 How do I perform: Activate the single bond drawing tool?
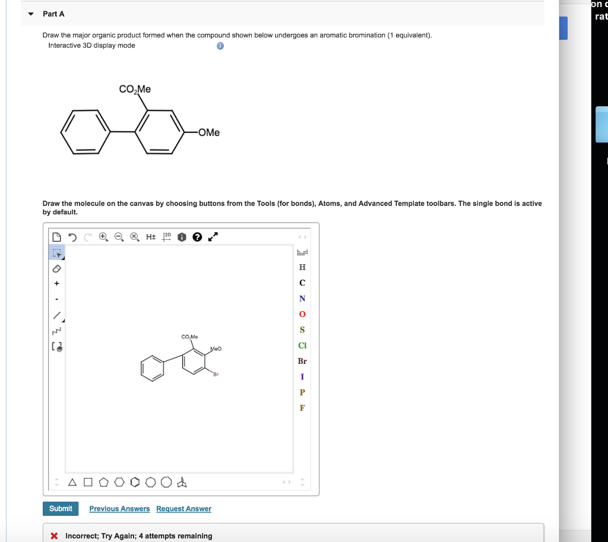click(x=56, y=314)
